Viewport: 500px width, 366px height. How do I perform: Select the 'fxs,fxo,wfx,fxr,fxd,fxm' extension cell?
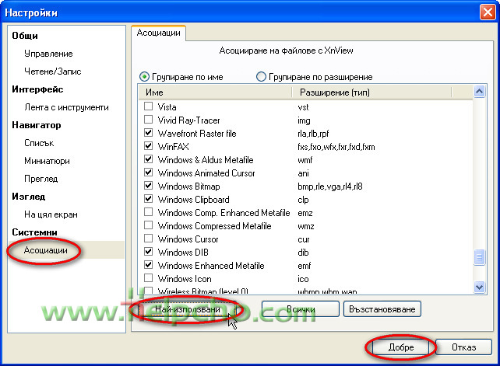336,147
